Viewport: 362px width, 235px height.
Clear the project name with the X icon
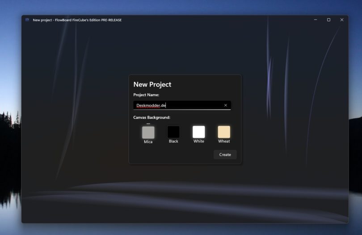[x=225, y=105]
